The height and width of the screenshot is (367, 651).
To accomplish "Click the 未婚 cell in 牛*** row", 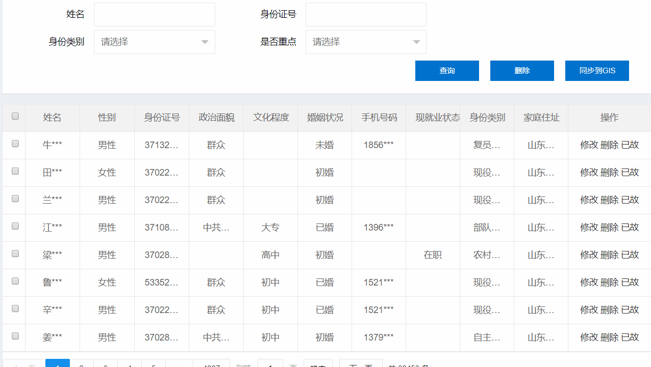I will [324, 145].
